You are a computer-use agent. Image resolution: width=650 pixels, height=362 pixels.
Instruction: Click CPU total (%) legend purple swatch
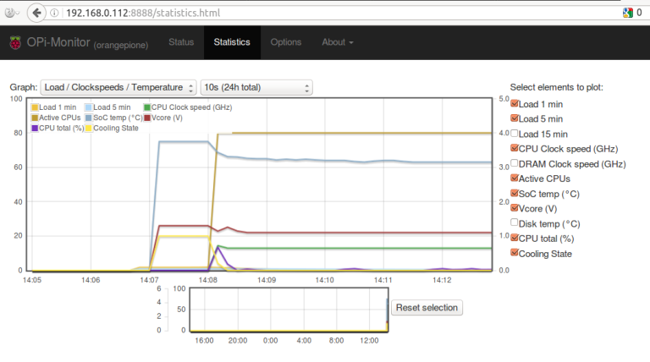coord(35,128)
